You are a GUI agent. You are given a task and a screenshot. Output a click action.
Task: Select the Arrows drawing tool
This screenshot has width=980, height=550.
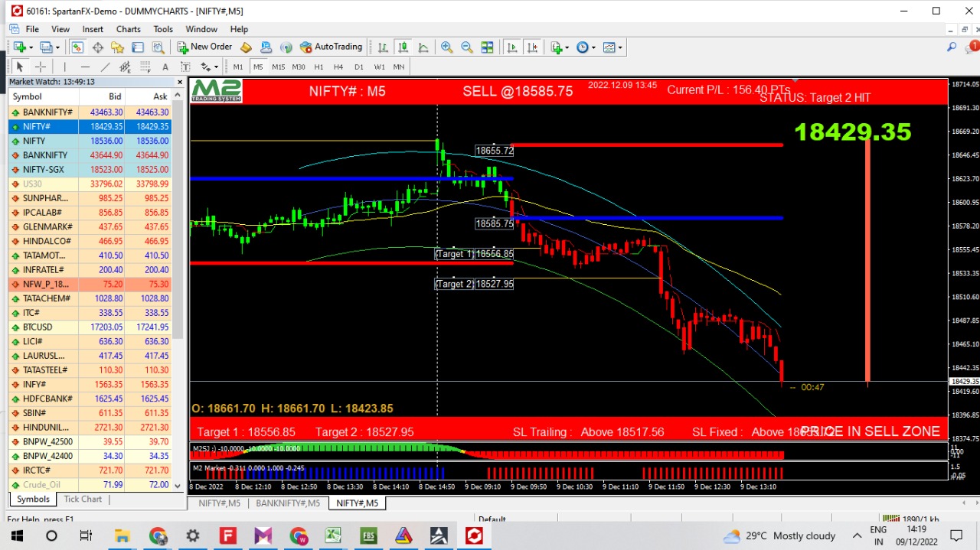click(204, 67)
